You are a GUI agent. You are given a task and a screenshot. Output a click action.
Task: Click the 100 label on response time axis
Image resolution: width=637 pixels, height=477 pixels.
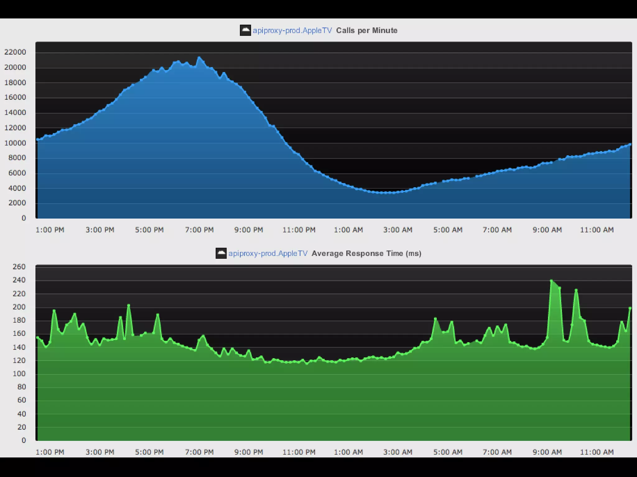coord(19,374)
